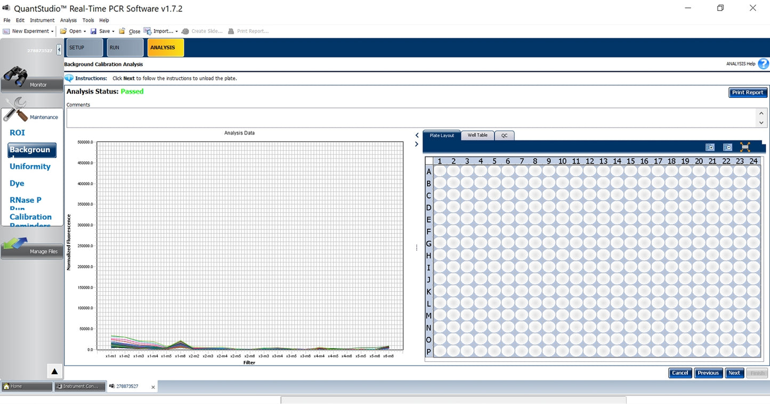Viewport: 770px width, 404px height.
Task: Open the File menu
Action: pyautogui.click(x=7, y=20)
